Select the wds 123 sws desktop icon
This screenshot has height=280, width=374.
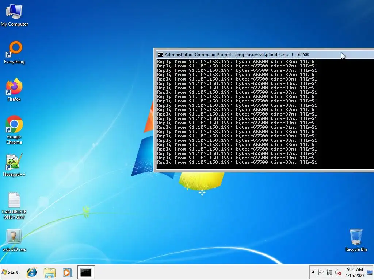click(14, 240)
